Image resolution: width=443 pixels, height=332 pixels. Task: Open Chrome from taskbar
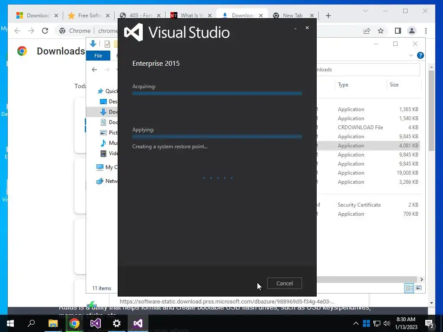point(74,323)
